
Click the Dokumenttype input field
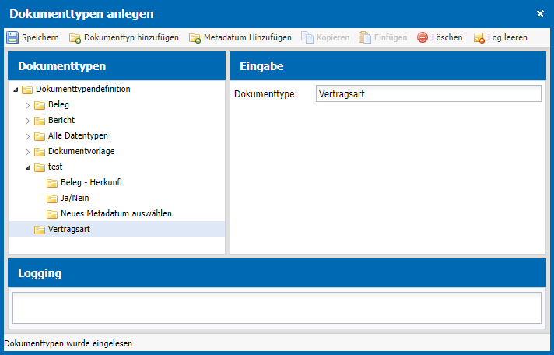[x=428, y=93]
